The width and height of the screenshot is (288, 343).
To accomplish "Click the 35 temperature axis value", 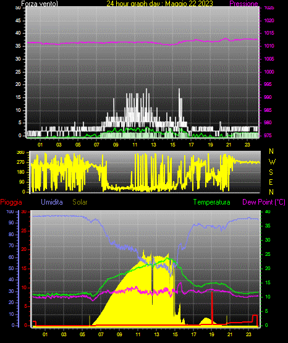I will (268, 226).
